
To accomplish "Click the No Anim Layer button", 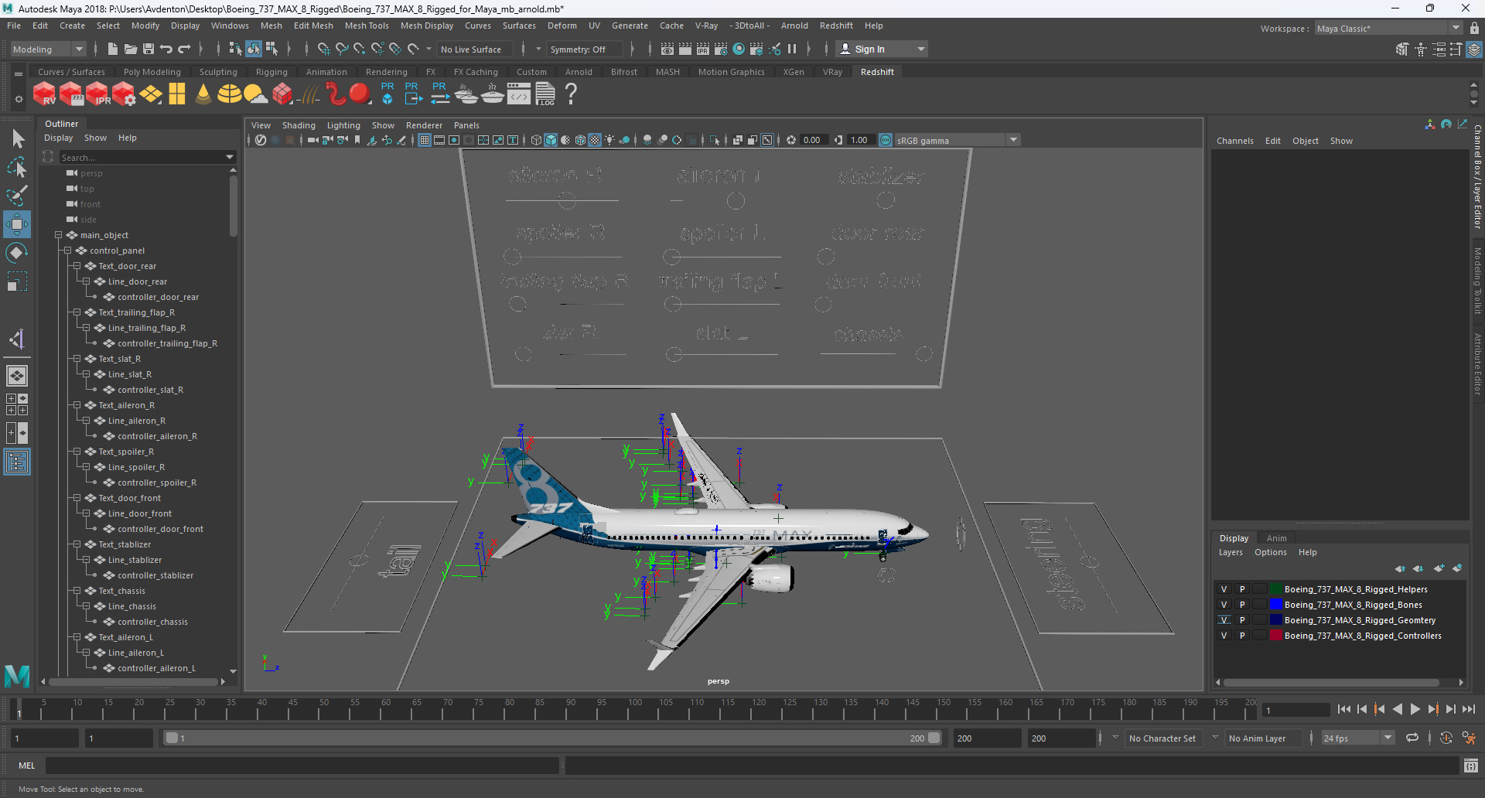I will (x=1263, y=738).
